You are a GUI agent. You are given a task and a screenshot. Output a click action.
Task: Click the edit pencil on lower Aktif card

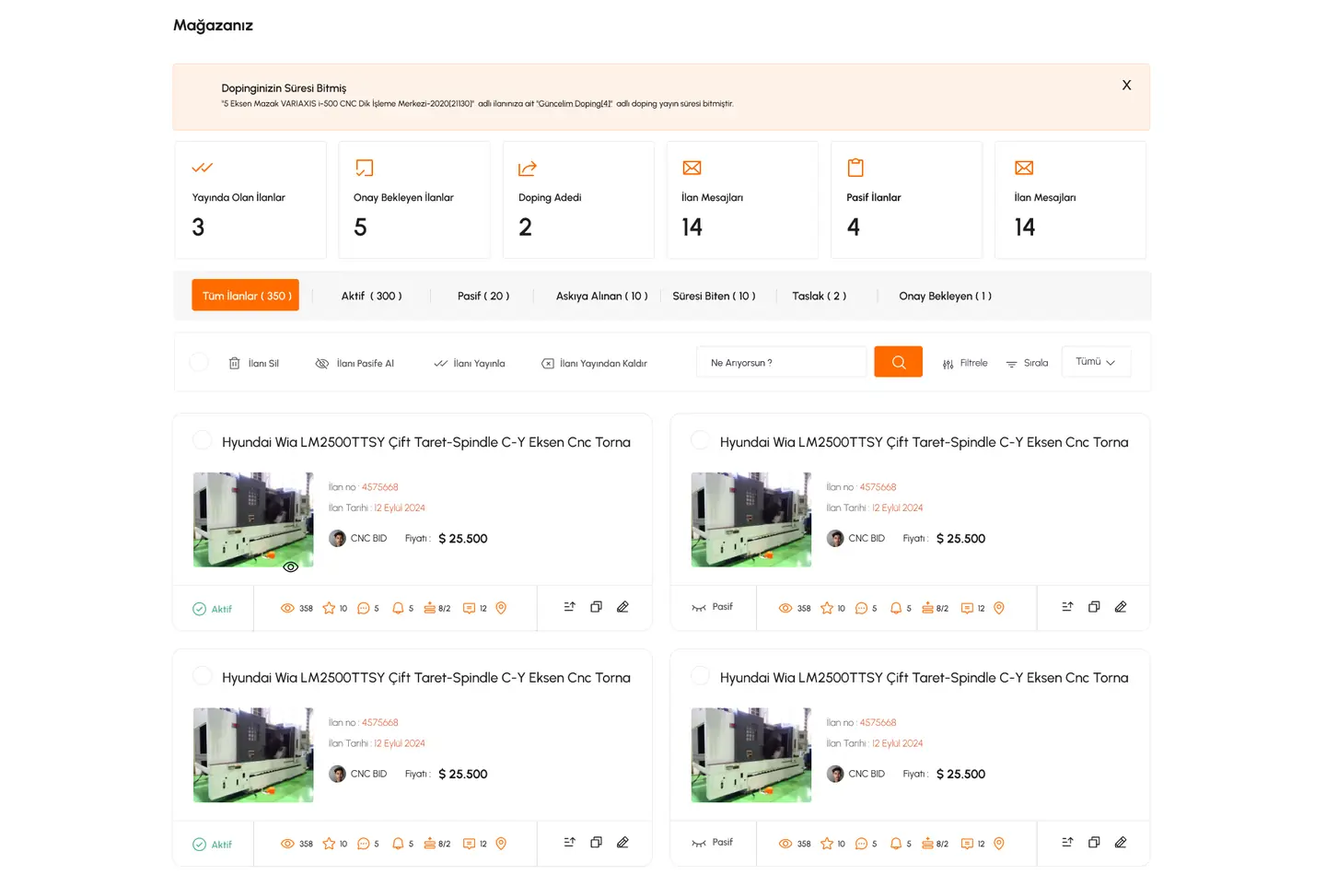point(622,843)
